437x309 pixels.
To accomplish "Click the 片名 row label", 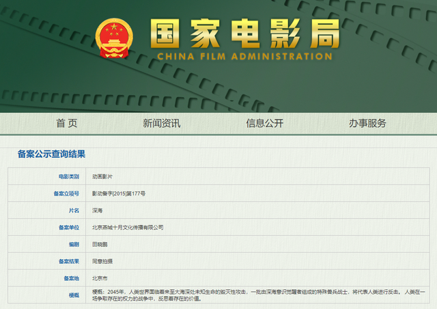I will (74, 211).
